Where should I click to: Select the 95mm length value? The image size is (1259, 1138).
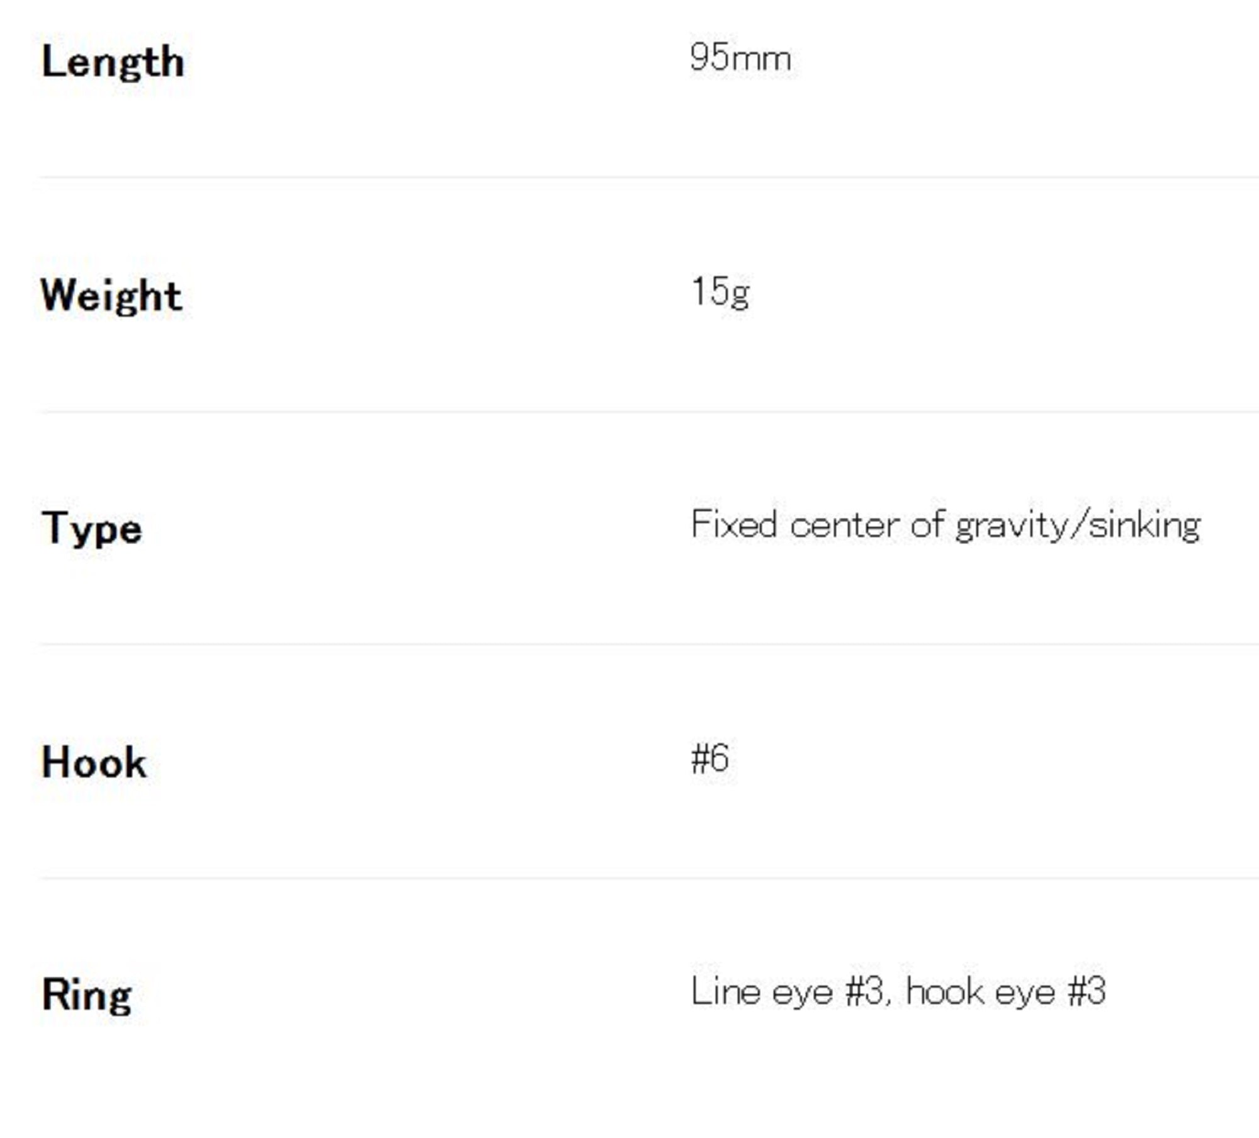(740, 59)
